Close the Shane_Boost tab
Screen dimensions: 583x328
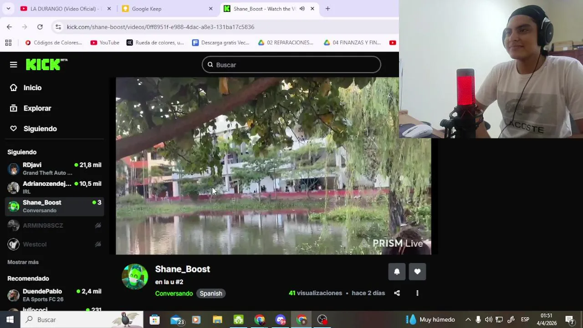point(312,9)
